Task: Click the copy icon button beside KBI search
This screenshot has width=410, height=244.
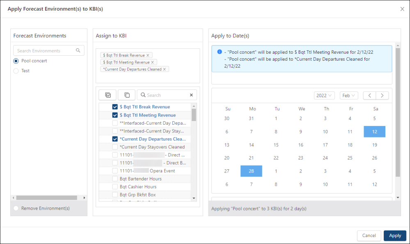Action: point(127,95)
